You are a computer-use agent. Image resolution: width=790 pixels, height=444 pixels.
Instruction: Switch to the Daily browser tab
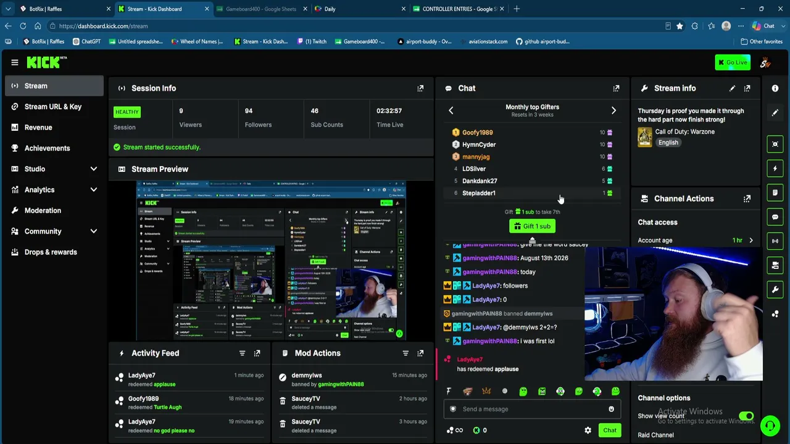point(360,9)
